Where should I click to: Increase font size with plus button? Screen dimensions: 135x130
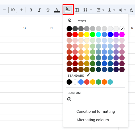[x=21, y=10]
